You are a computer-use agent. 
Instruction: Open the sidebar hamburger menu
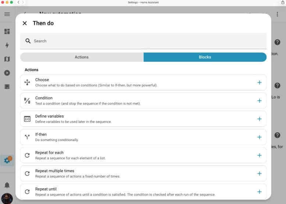click(7, 14)
